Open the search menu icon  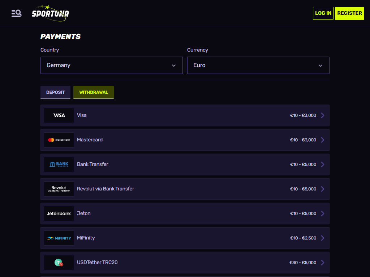(17, 13)
